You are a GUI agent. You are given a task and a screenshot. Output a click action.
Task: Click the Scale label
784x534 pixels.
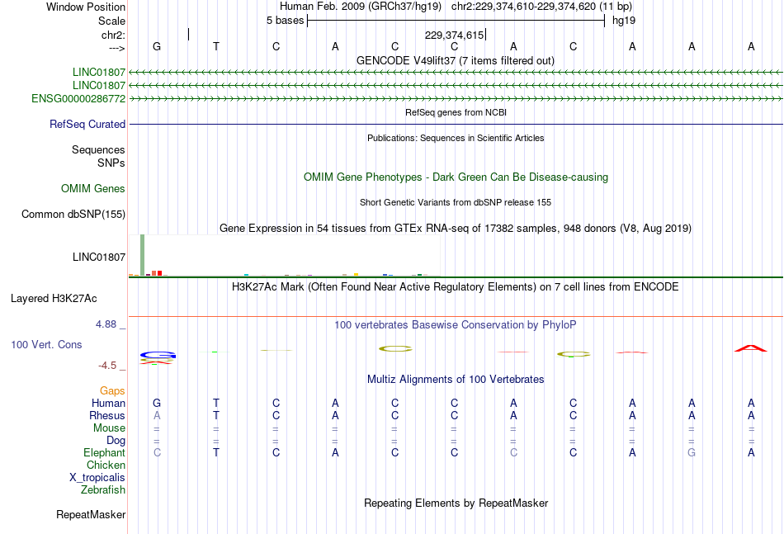click(x=112, y=21)
